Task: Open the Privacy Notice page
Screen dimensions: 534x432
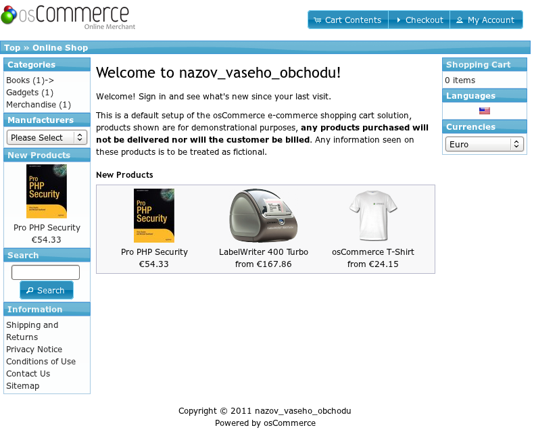Action: coord(34,350)
